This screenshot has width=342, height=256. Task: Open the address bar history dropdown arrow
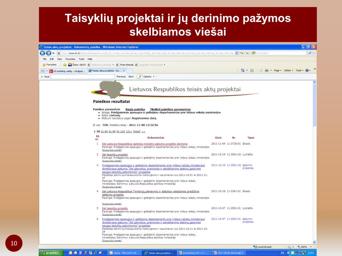[x=237, y=53]
